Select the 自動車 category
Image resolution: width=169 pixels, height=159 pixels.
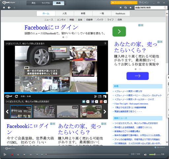[x=89, y=20]
